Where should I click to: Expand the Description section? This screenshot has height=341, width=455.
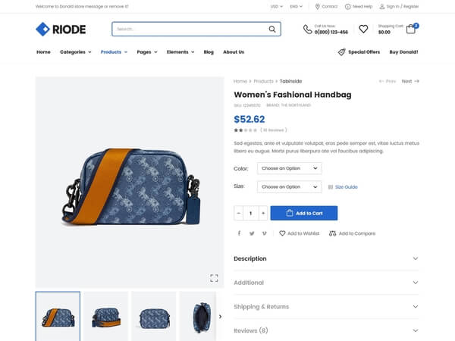326,258
